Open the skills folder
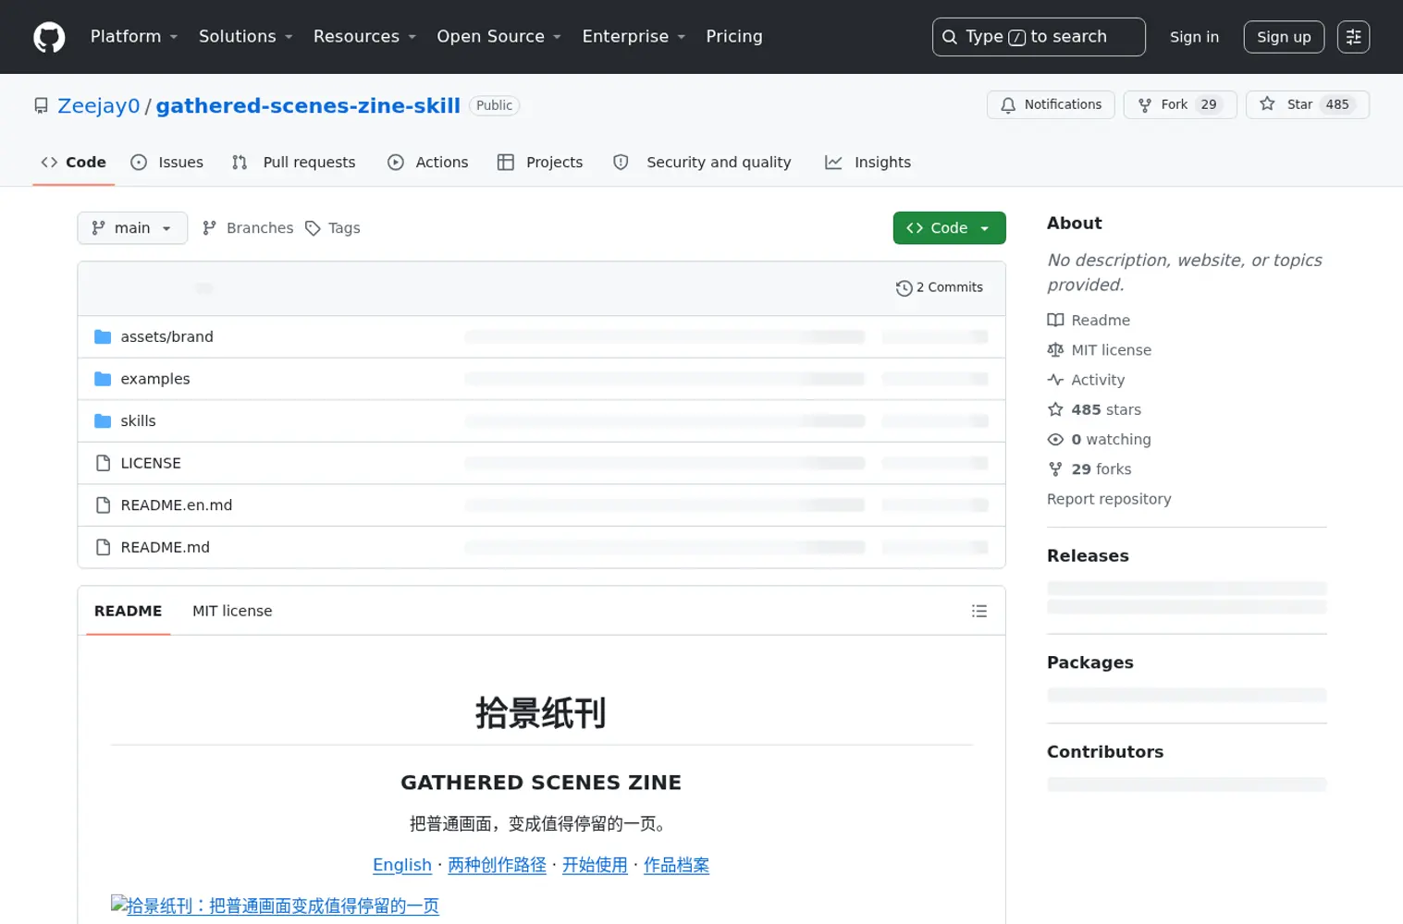The height and width of the screenshot is (924, 1403). tap(138, 421)
